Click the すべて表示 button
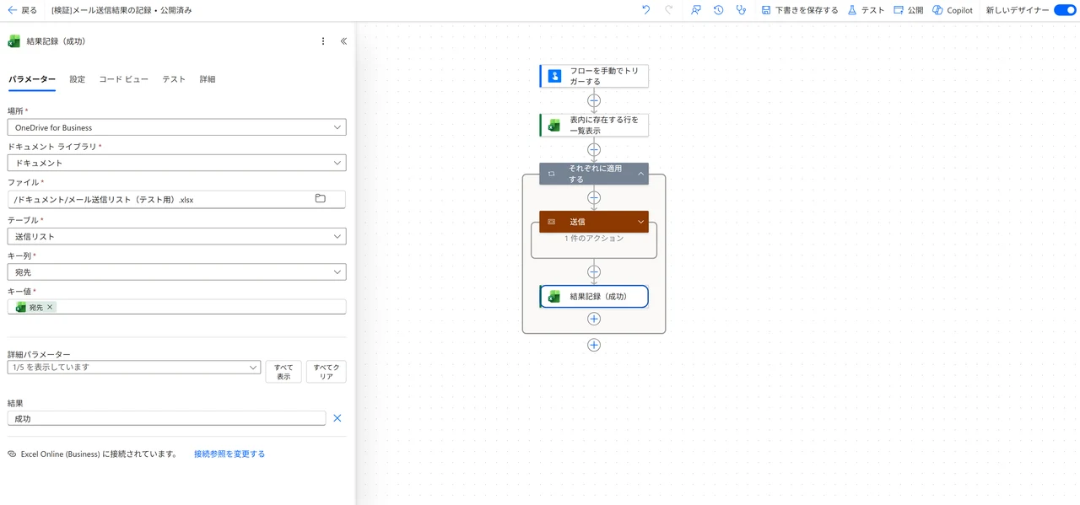The height and width of the screenshot is (505, 1080). point(283,372)
